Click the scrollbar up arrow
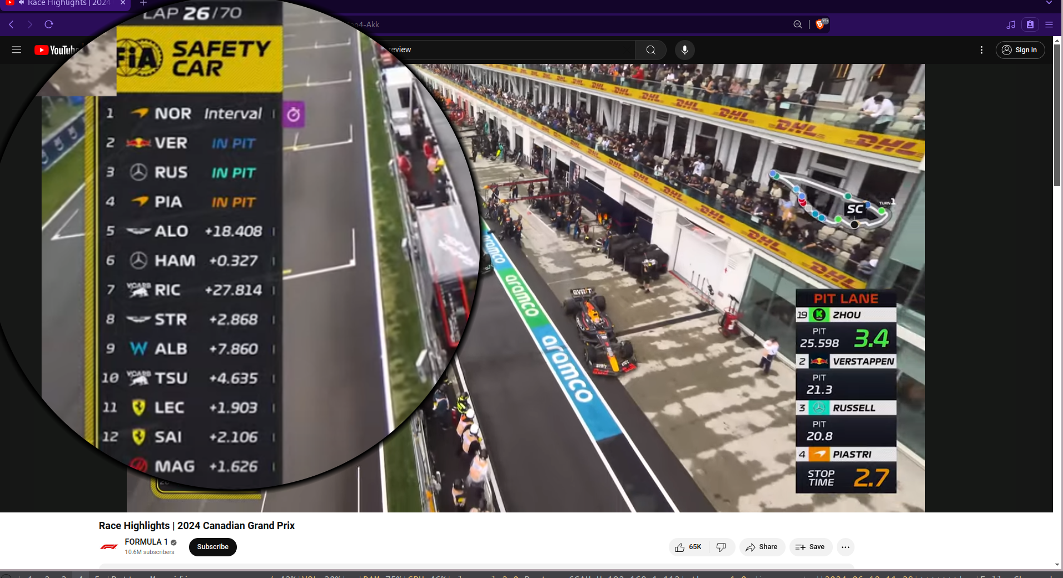1063x578 pixels. [1057, 40]
